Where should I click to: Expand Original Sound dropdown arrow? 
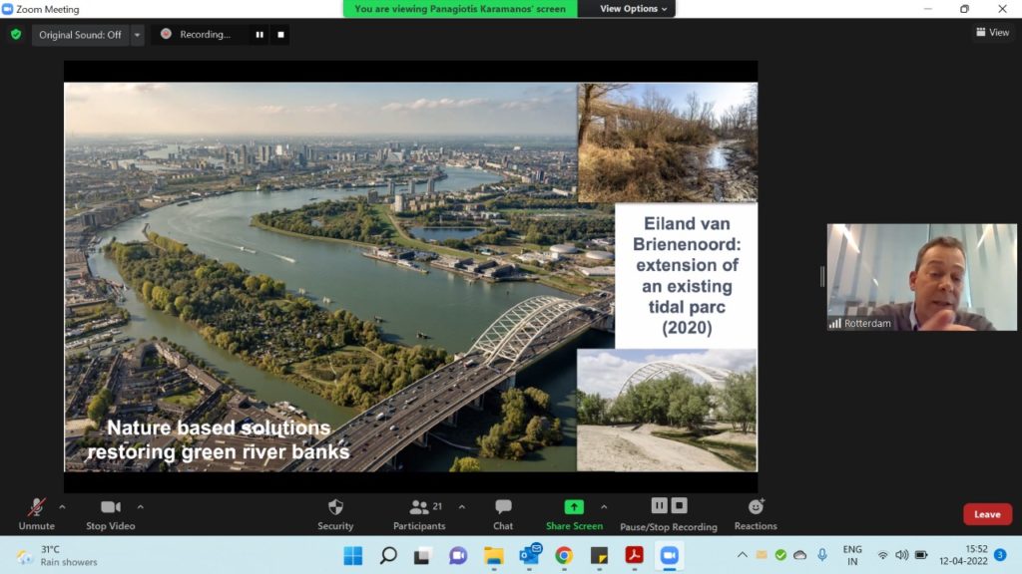pyautogui.click(x=138, y=35)
